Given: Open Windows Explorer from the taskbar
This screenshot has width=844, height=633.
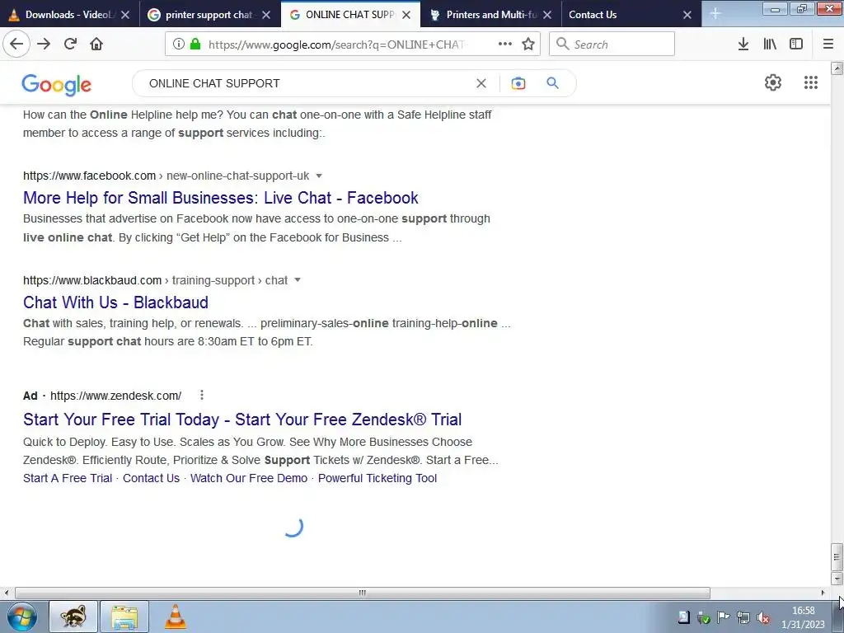Looking at the screenshot, I should coord(124,617).
